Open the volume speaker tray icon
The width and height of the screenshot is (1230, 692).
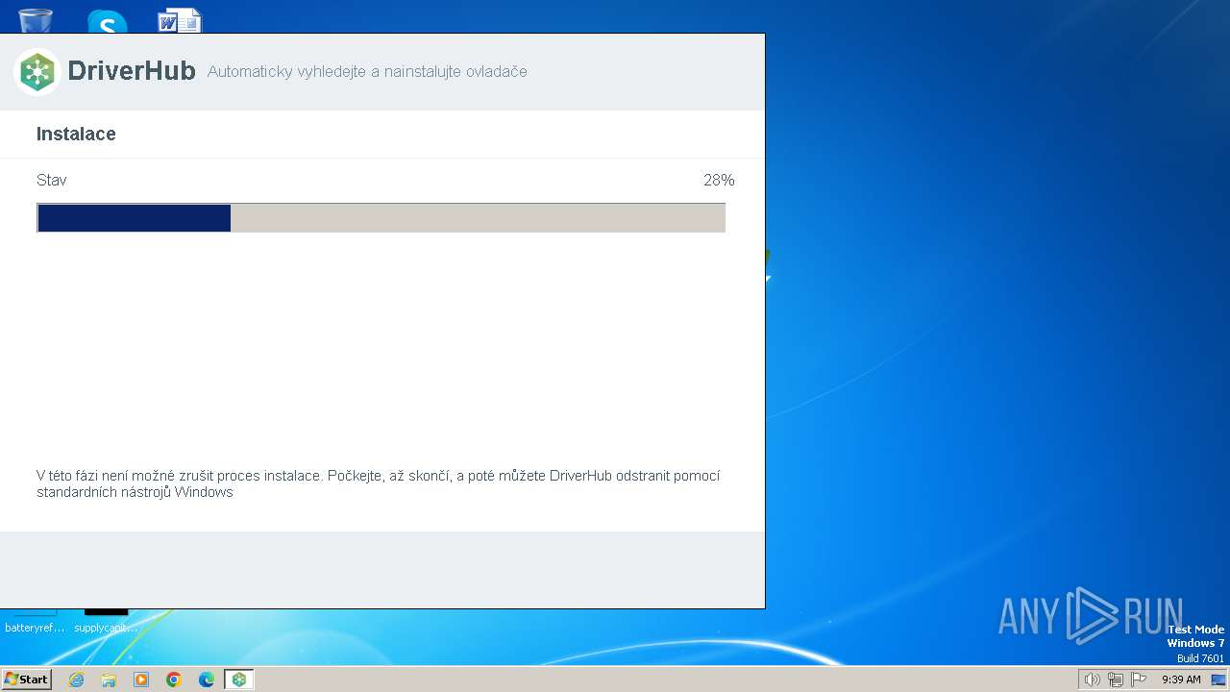pos(1092,680)
